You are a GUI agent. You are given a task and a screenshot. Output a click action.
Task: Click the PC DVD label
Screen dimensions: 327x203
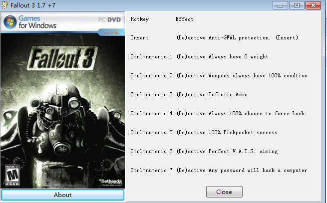(110, 19)
